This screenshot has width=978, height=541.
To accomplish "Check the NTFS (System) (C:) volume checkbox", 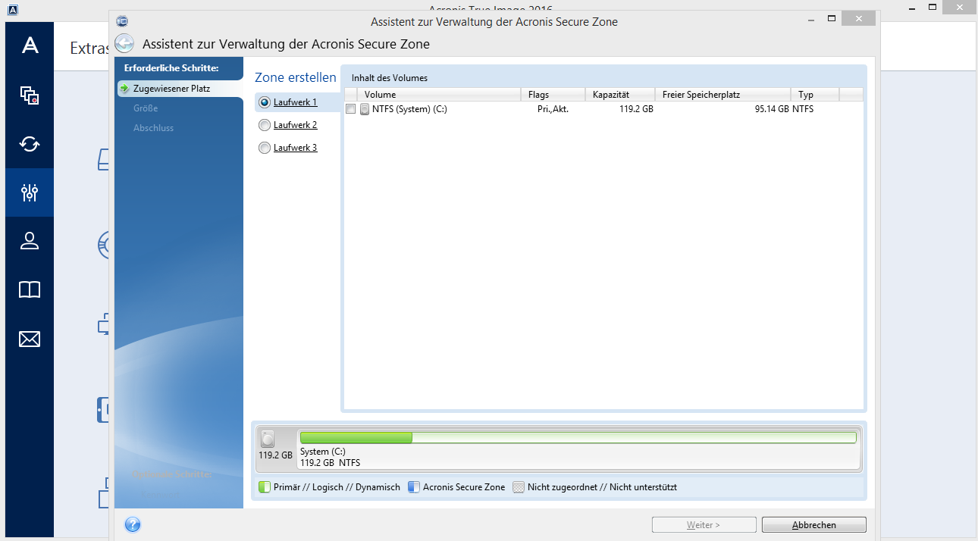I will (350, 109).
